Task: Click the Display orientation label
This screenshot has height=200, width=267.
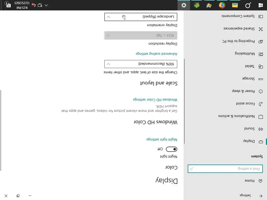Action: tap(162, 25)
